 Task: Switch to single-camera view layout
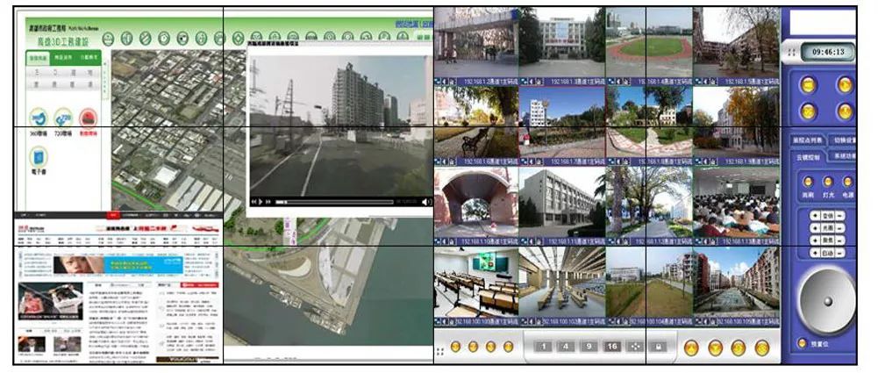[x=543, y=346]
